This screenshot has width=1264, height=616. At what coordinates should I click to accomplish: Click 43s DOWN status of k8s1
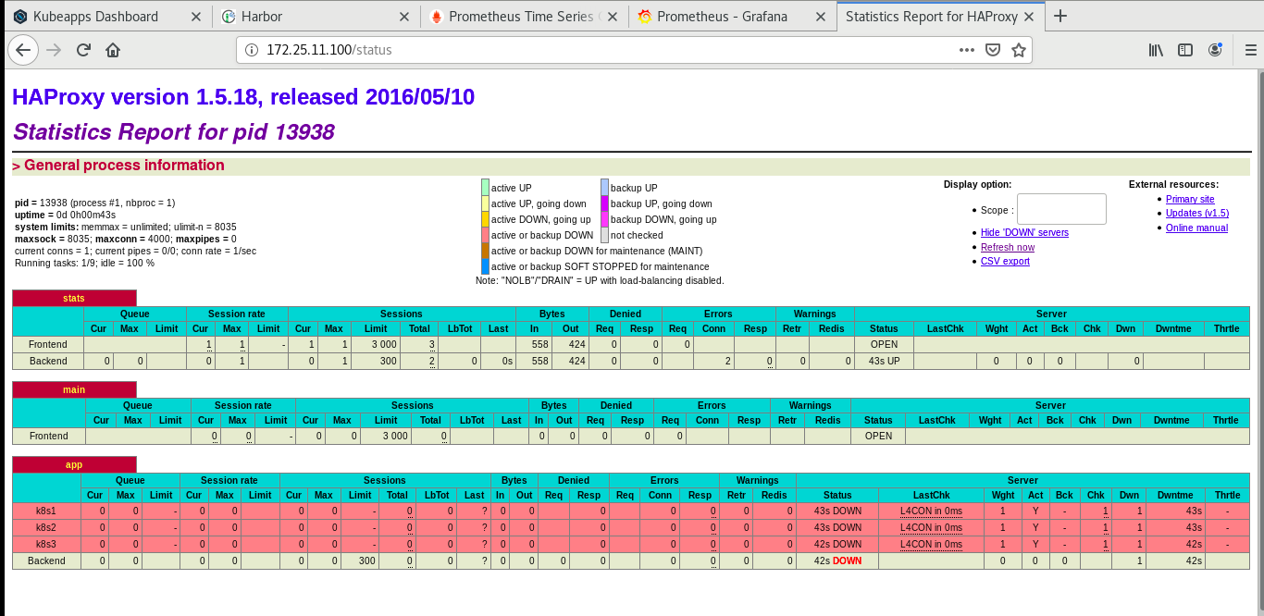(x=837, y=511)
